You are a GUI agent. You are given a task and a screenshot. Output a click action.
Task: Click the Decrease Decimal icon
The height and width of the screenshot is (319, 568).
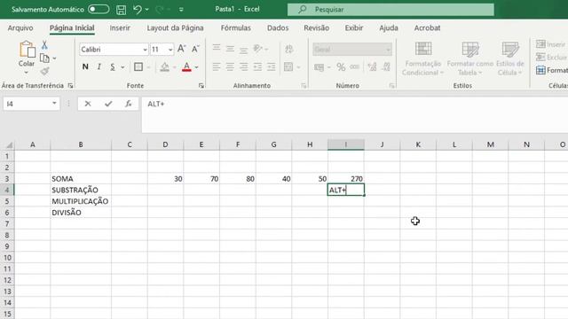click(x=386, y=67)
